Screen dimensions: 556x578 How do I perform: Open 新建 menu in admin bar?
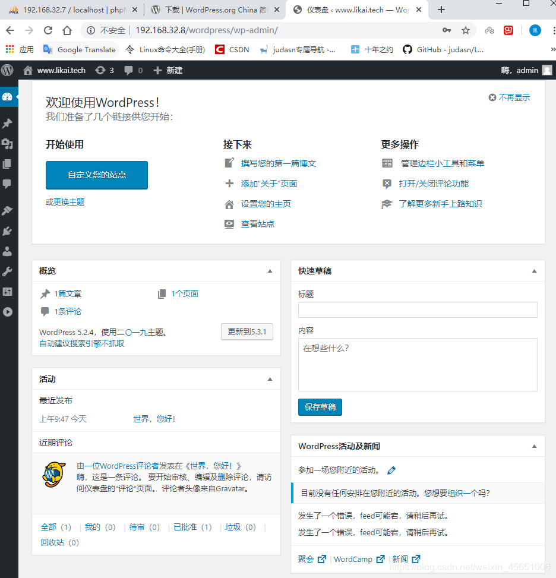[x=168, y=70]
